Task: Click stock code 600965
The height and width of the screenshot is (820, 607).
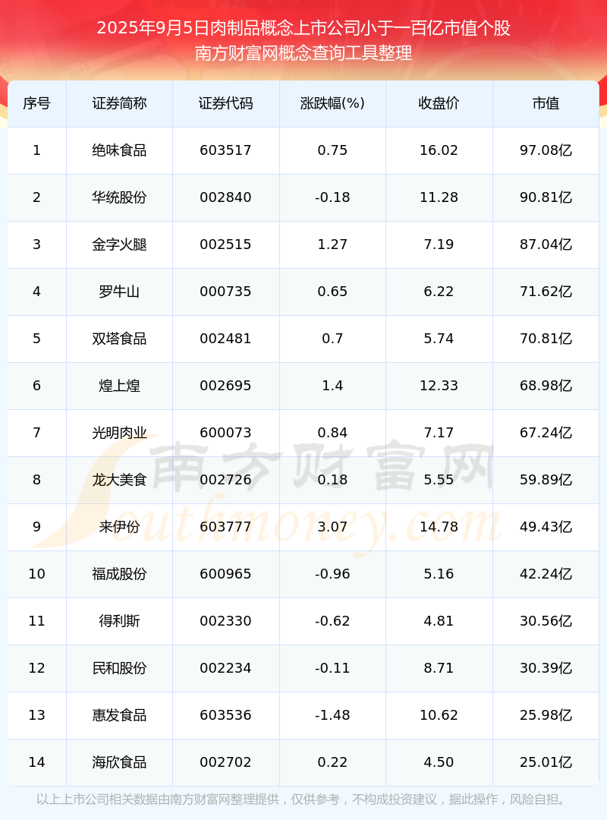Action: pos(226,574)
